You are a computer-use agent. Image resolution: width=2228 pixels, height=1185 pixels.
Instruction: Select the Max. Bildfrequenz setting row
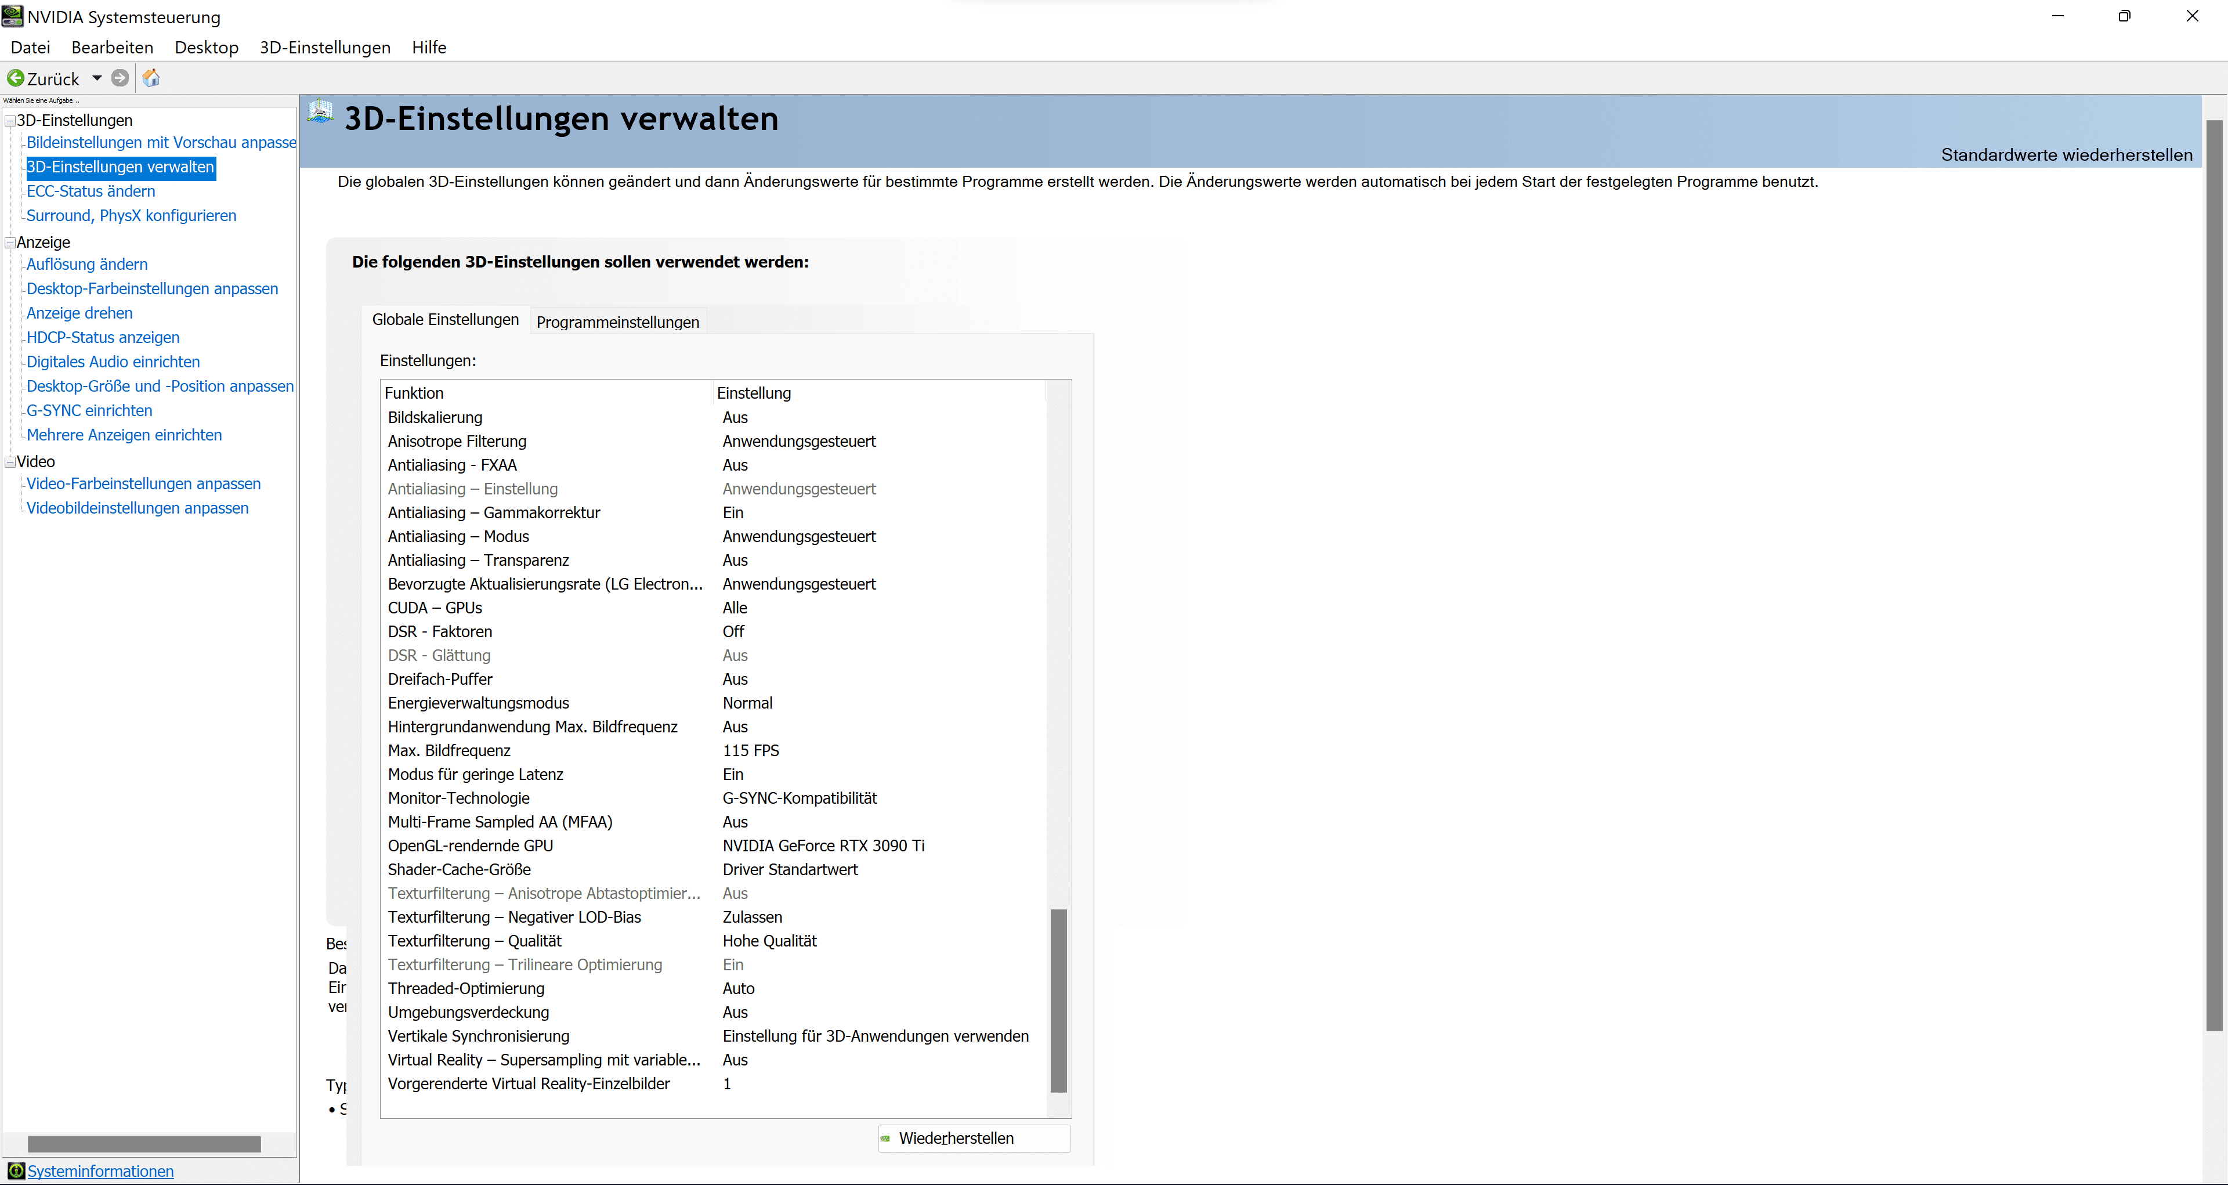click(x=449, y=751)
